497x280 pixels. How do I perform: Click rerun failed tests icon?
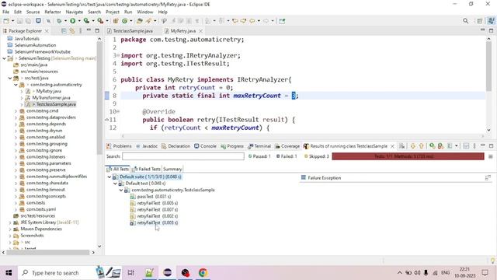tap(440, 146)
